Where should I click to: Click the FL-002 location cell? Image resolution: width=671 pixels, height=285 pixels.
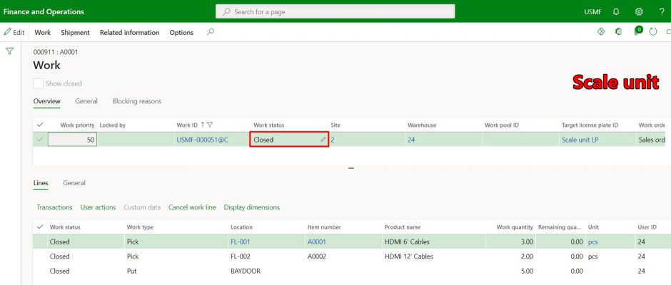click(241, 256)
